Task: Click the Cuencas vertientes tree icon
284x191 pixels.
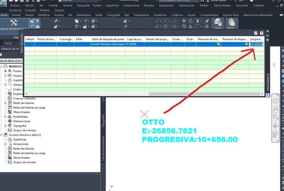Action: [x=10, y=98]
